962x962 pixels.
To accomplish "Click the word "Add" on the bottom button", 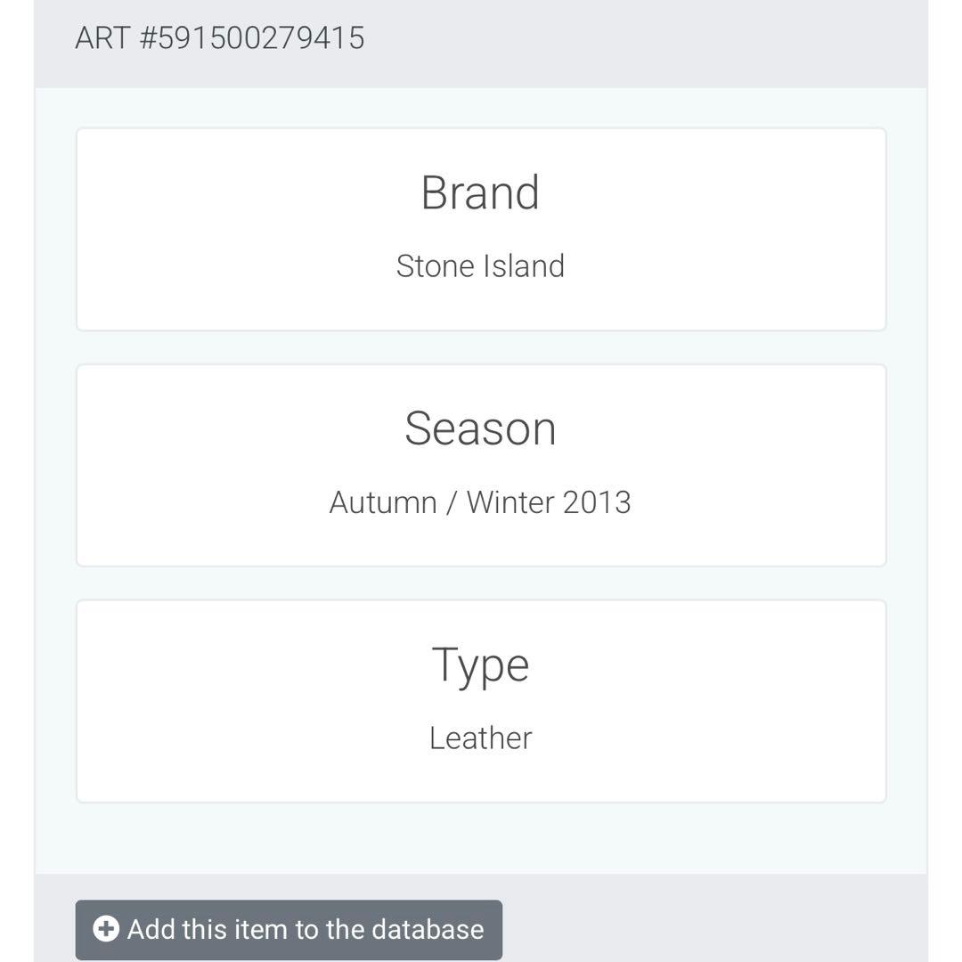I will [151, 930].
